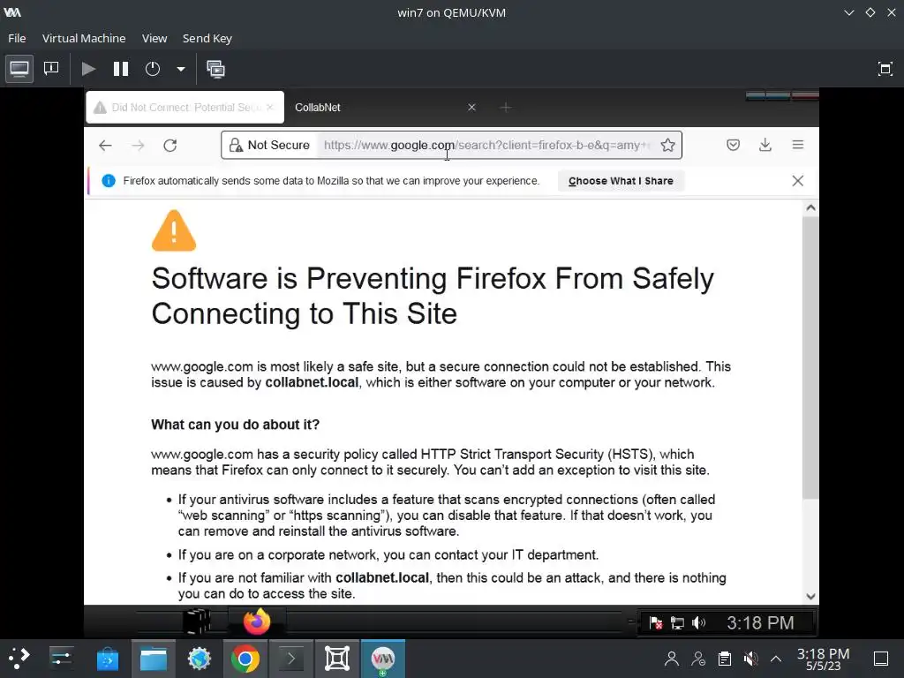
Task: Switch viewer to fullscreen mode
Action: click(885, 69)
